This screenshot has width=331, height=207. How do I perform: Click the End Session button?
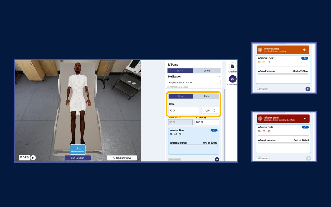78,158
